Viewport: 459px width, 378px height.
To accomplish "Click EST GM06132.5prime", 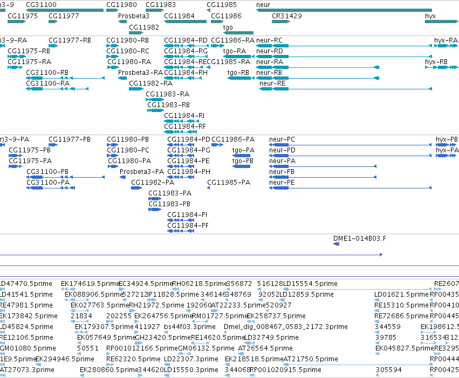I will [206, 348].
